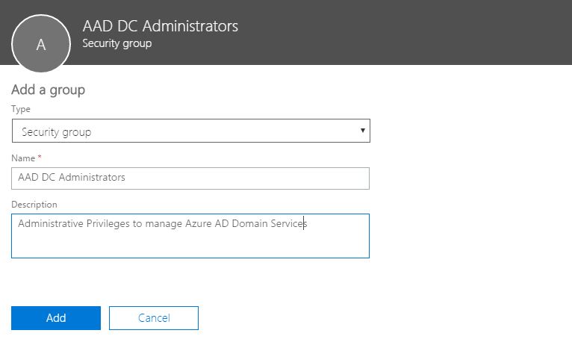The height and width of the screenshot is (342, 572).
Task: Focus the Description text area
Action: (x=190, y=235)
